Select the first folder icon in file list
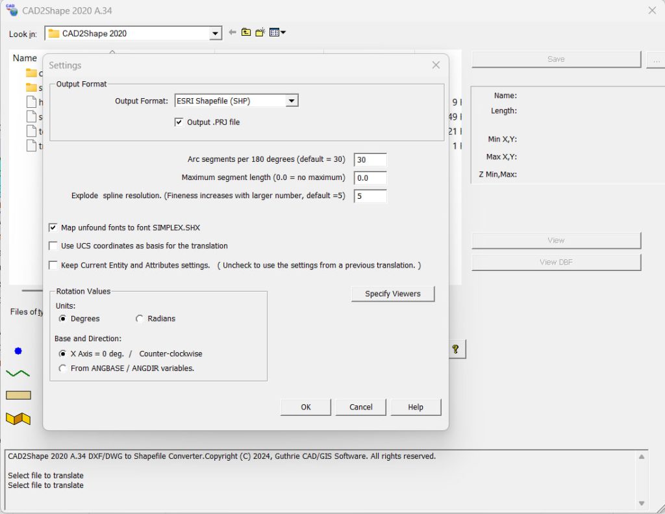This screenshot has height=514, width=665. pos(31,73)
